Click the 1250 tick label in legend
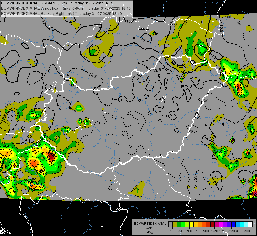 coord(214,231)
